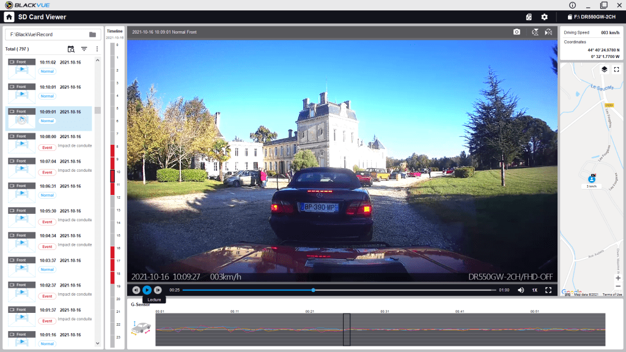The width and height of the screenshot is (626, 352).
Task: Select the 10:08:00 Event recording
Action: tap(49, 142)
